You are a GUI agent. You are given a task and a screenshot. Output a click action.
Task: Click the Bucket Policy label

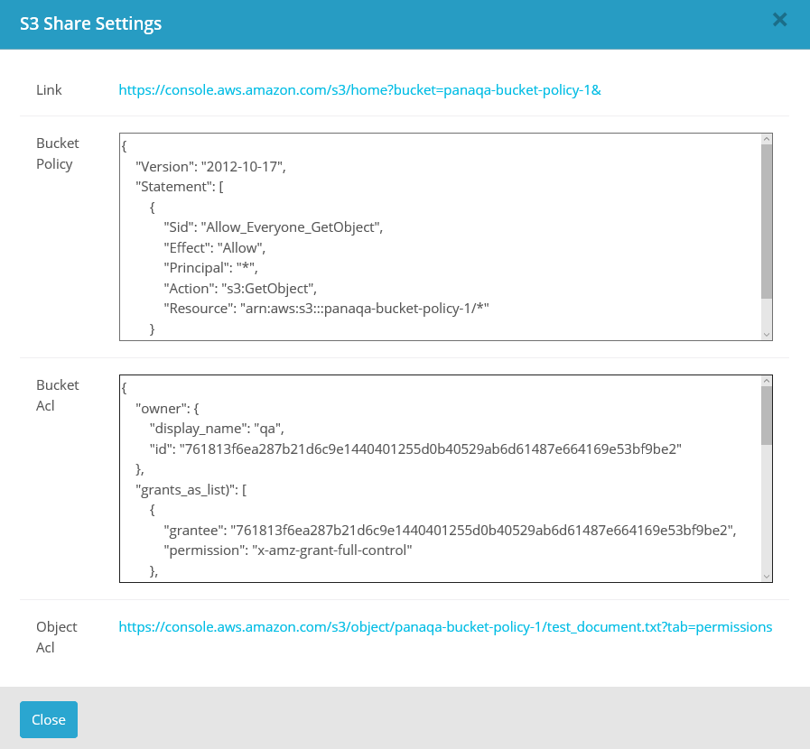tap(57, 153)
